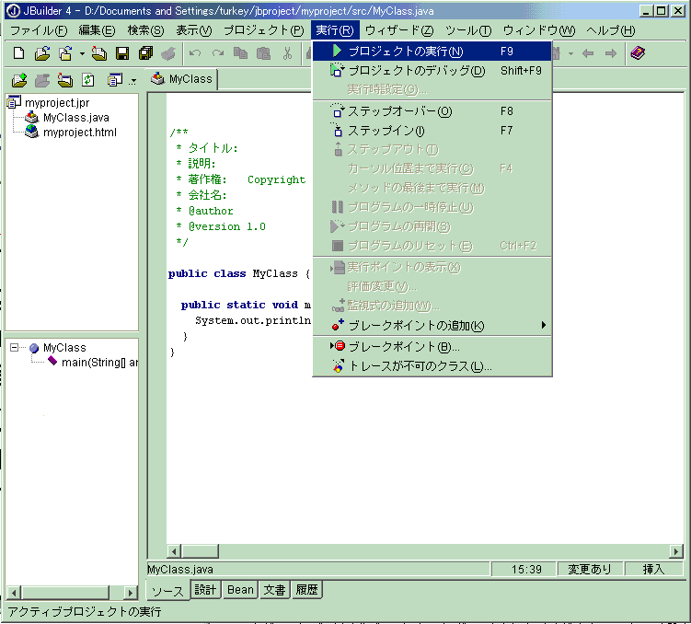Open the Help book icon in toolbar
This screenshot has width=691, height=624.
(x=637, y=53)
